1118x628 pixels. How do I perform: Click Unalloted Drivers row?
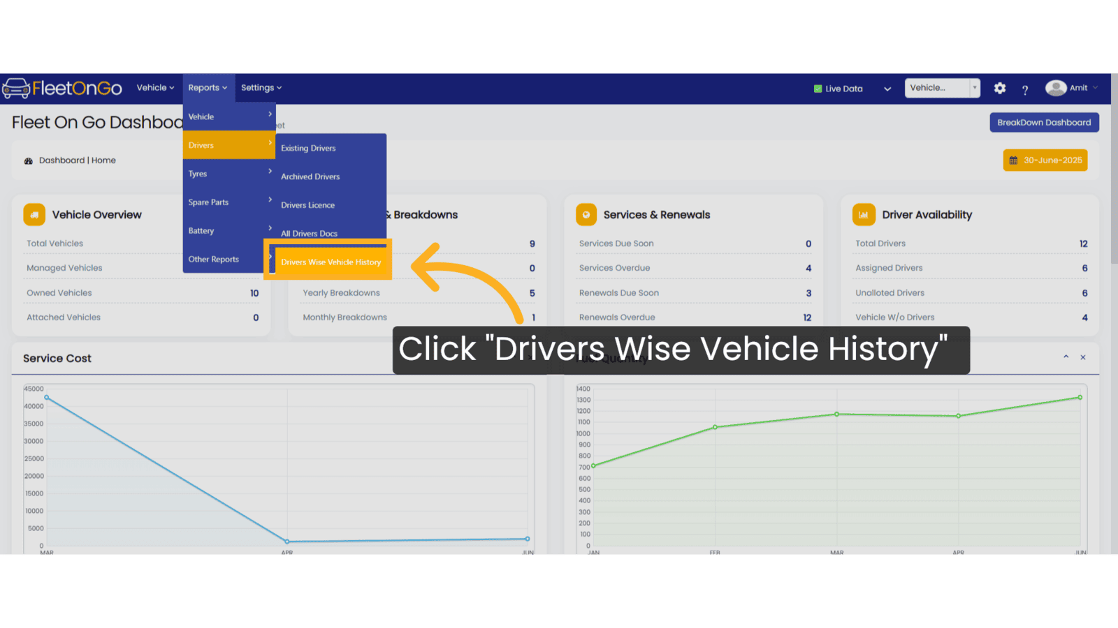971,293
